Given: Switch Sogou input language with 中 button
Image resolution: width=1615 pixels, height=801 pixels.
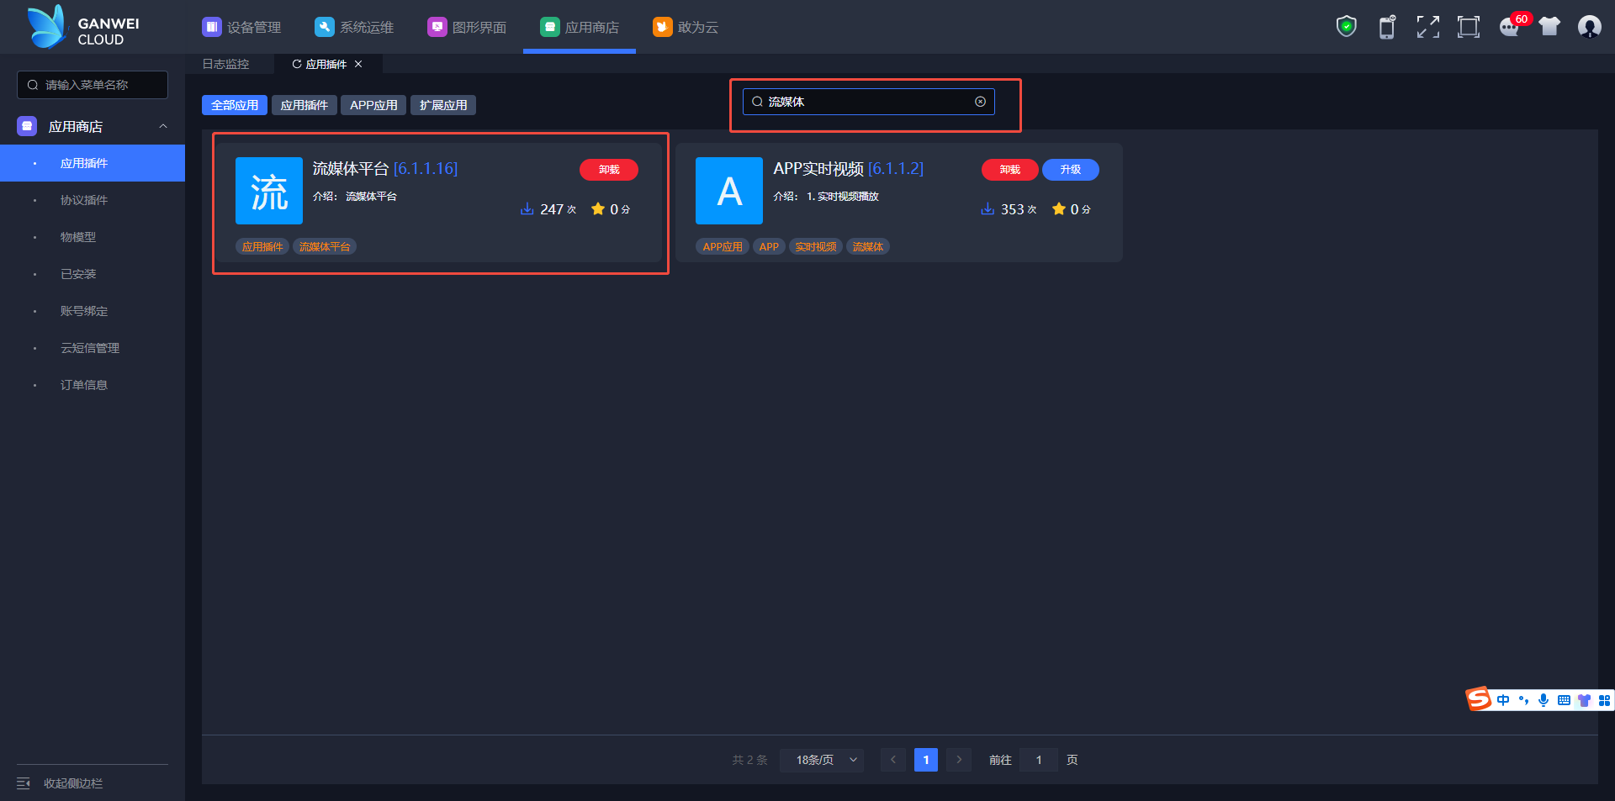Looking at the screenshot, I should [x=1503, y=700].
